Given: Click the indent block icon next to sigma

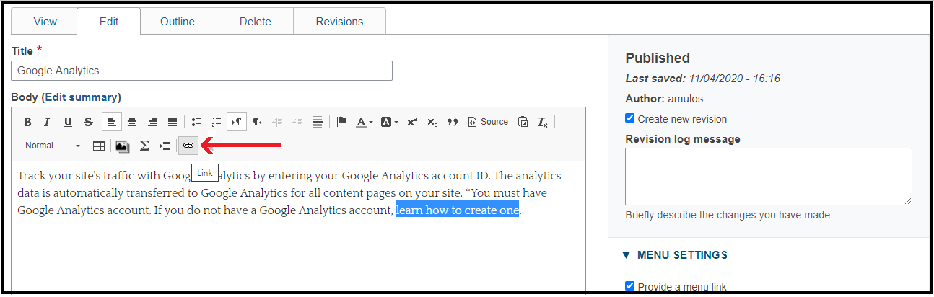Looking at the screenshot, I should (x=165, y=146).
